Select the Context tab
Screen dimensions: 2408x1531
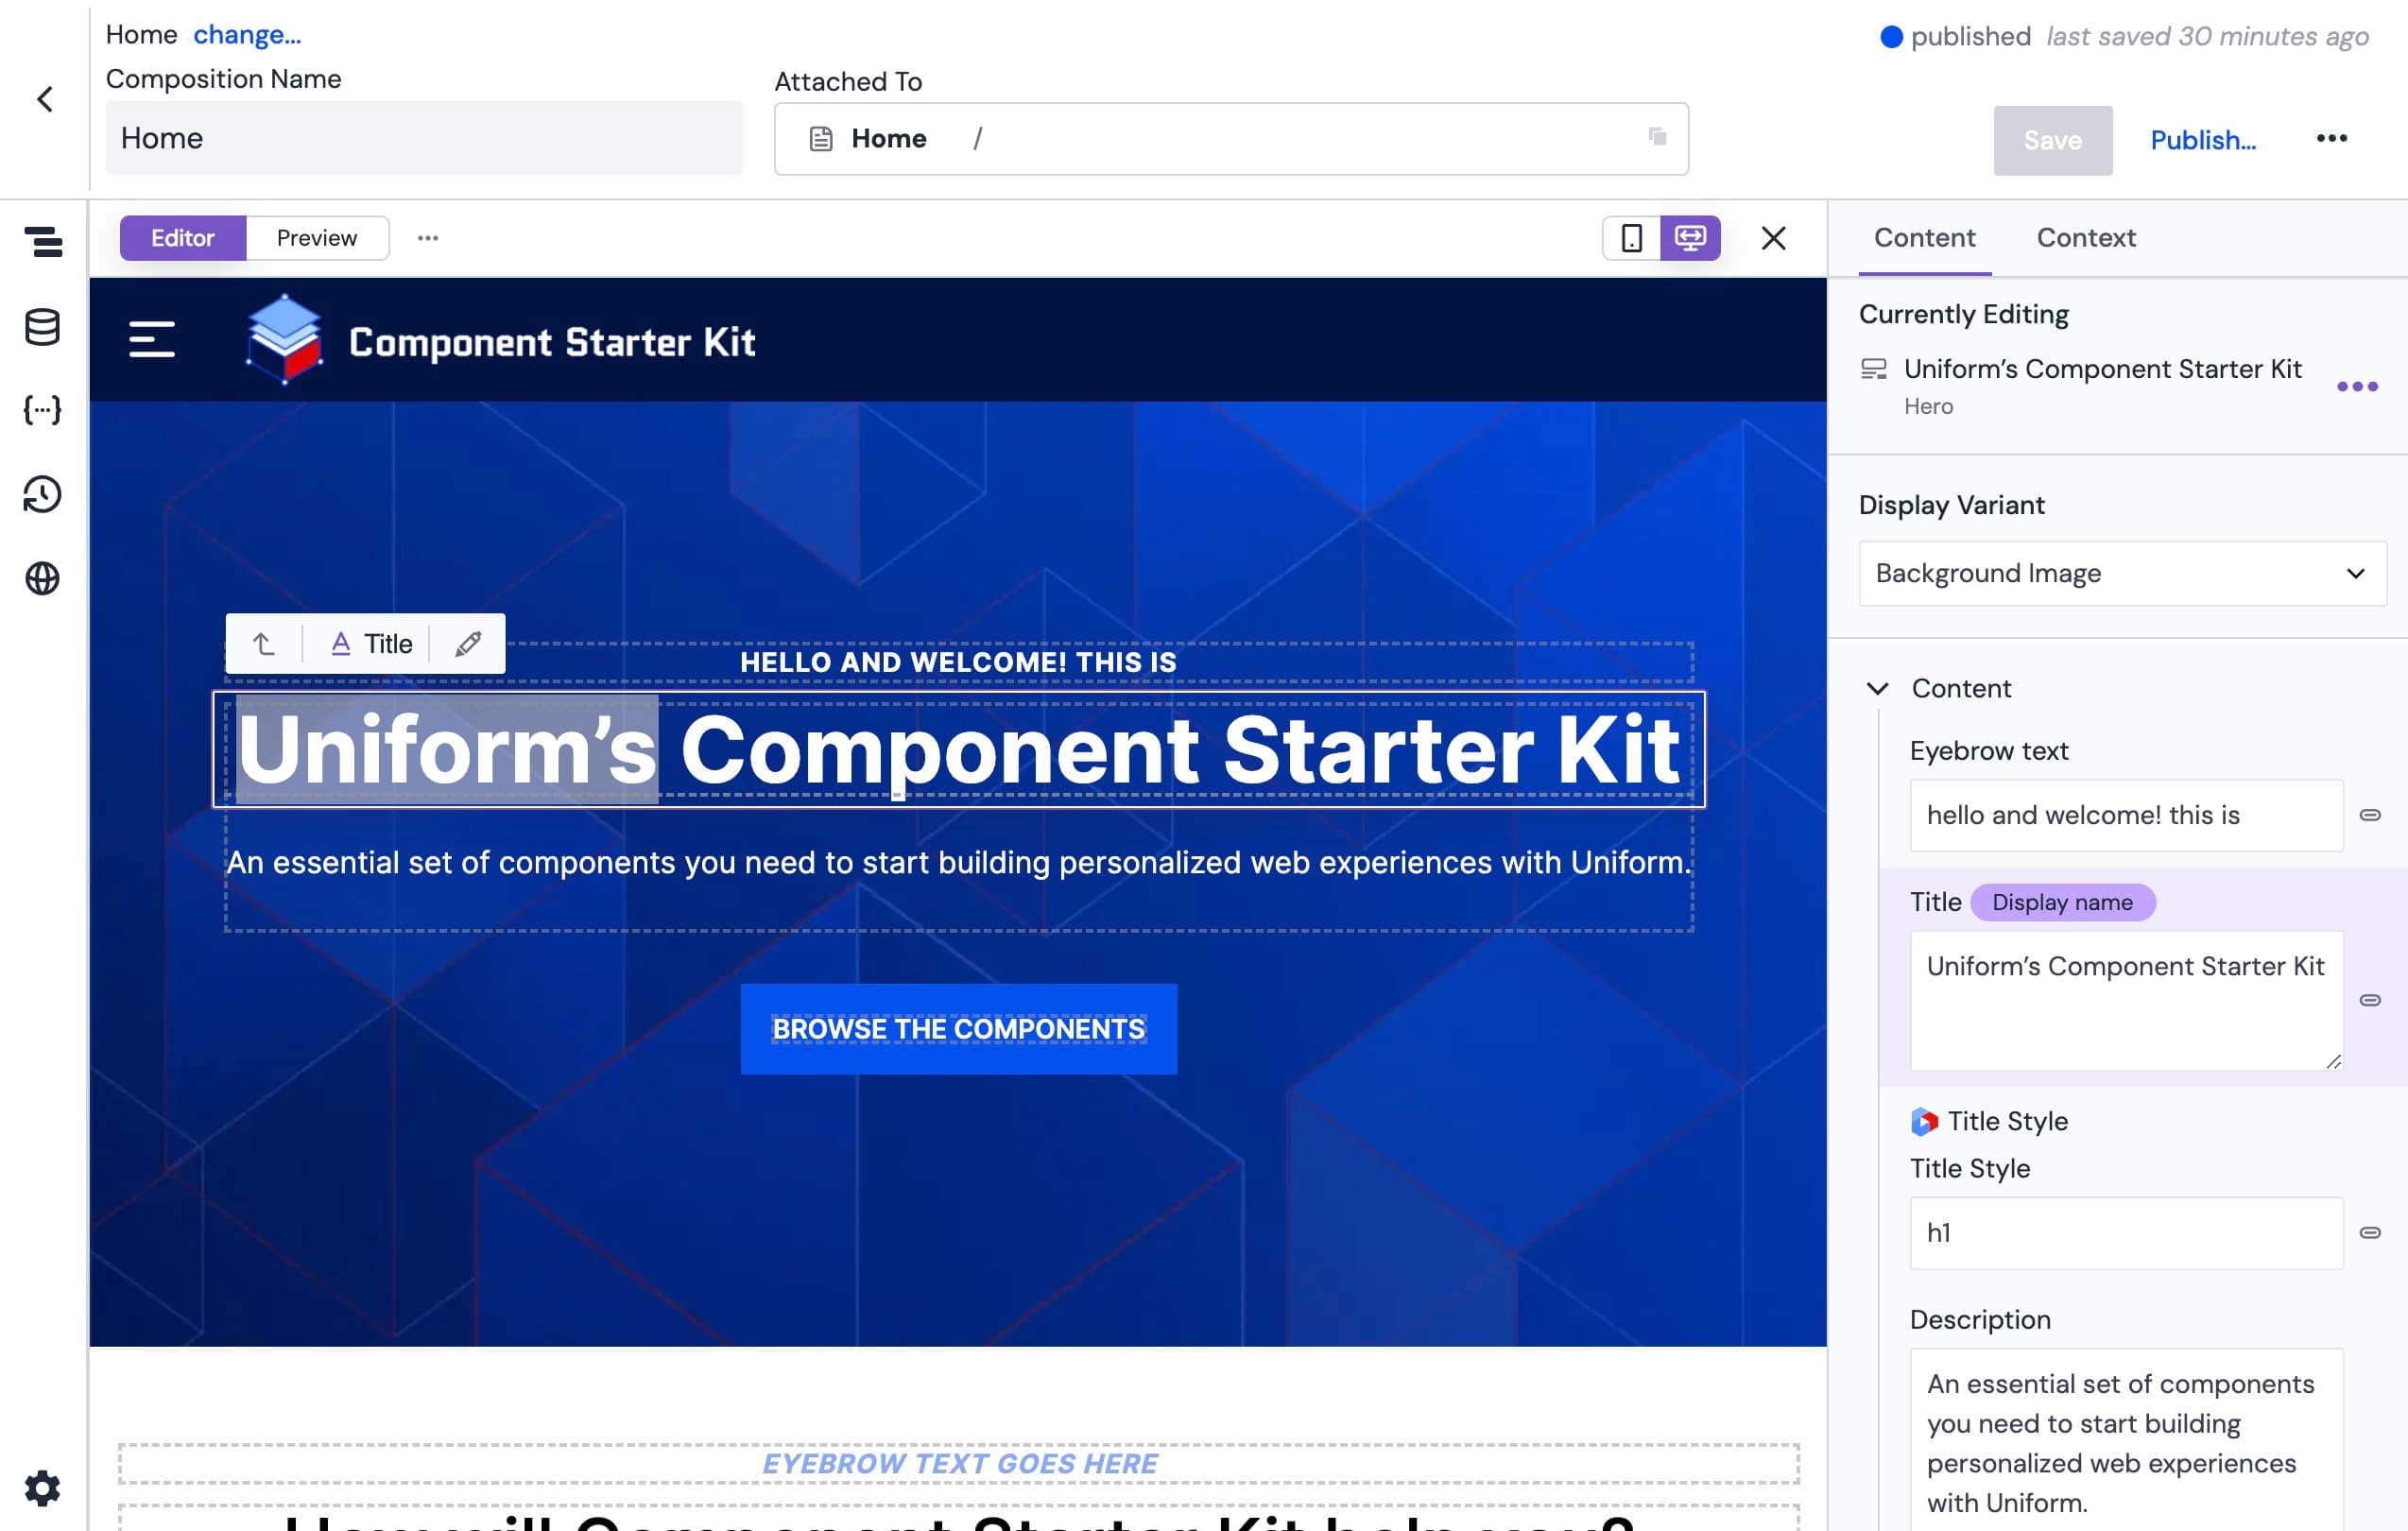click(2086, 237)
